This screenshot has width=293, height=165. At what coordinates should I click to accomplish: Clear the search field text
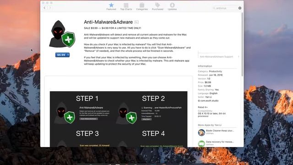(x=240, y=8)
